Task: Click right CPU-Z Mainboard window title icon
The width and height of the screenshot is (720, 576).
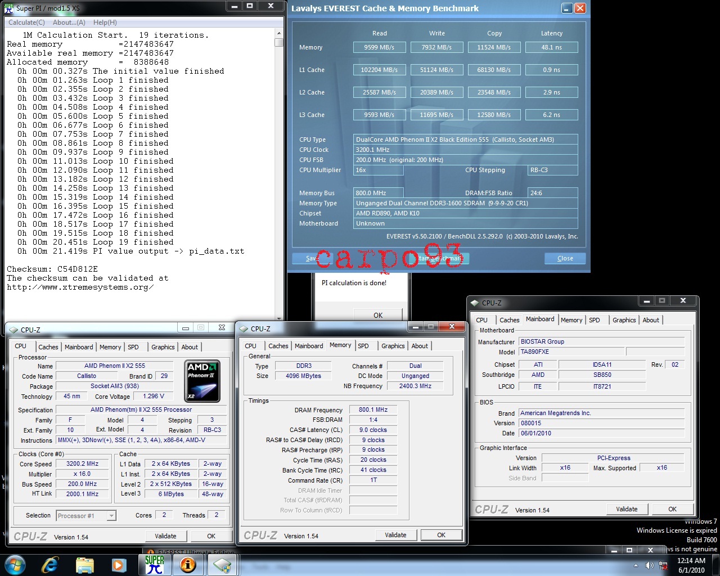Action: [475, 303]
